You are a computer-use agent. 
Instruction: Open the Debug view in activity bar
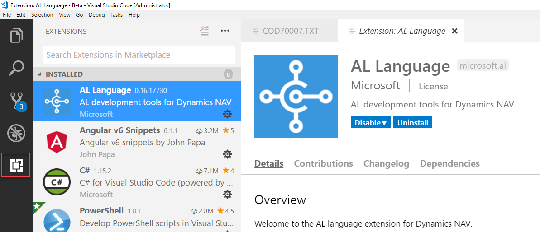pos(16,134)
